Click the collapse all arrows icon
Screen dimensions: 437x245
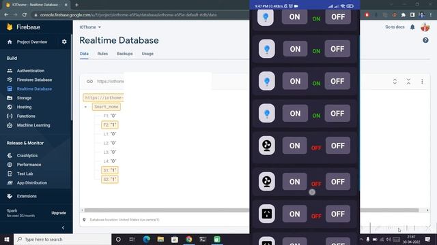pos(408,82)
